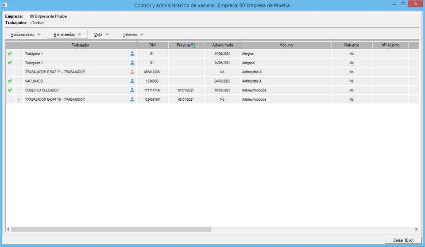
Task: Click the orange person icon for TRABAJADOR E2547
Action: coord(132,72)
